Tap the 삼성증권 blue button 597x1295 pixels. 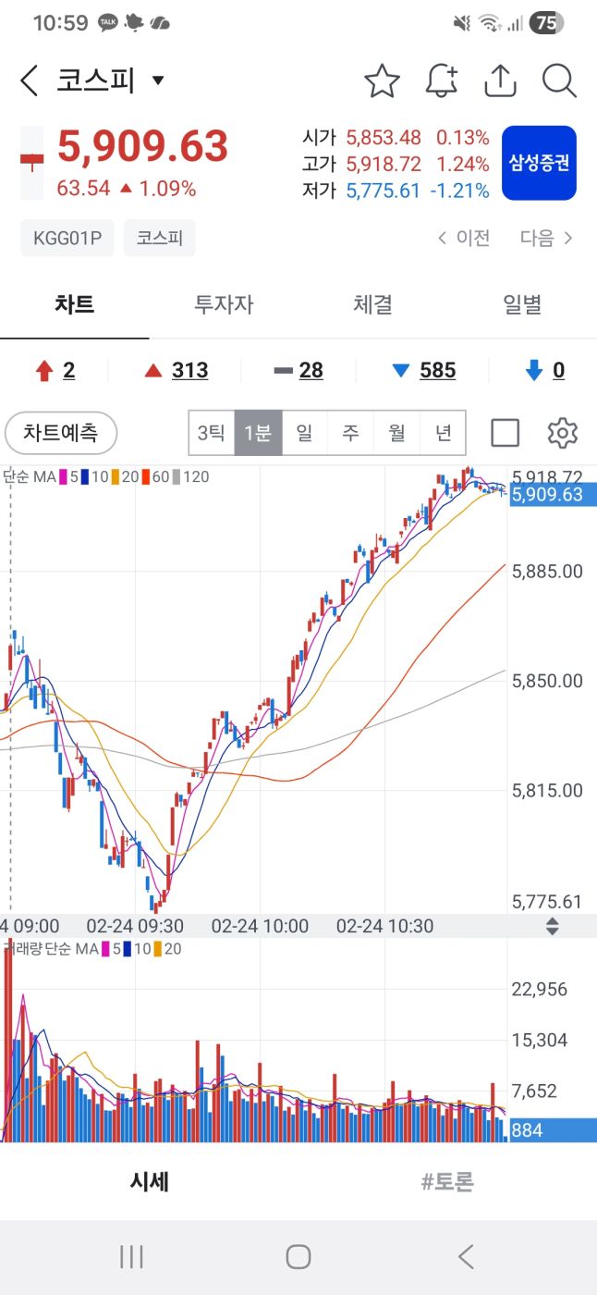[x=539, y=164]
